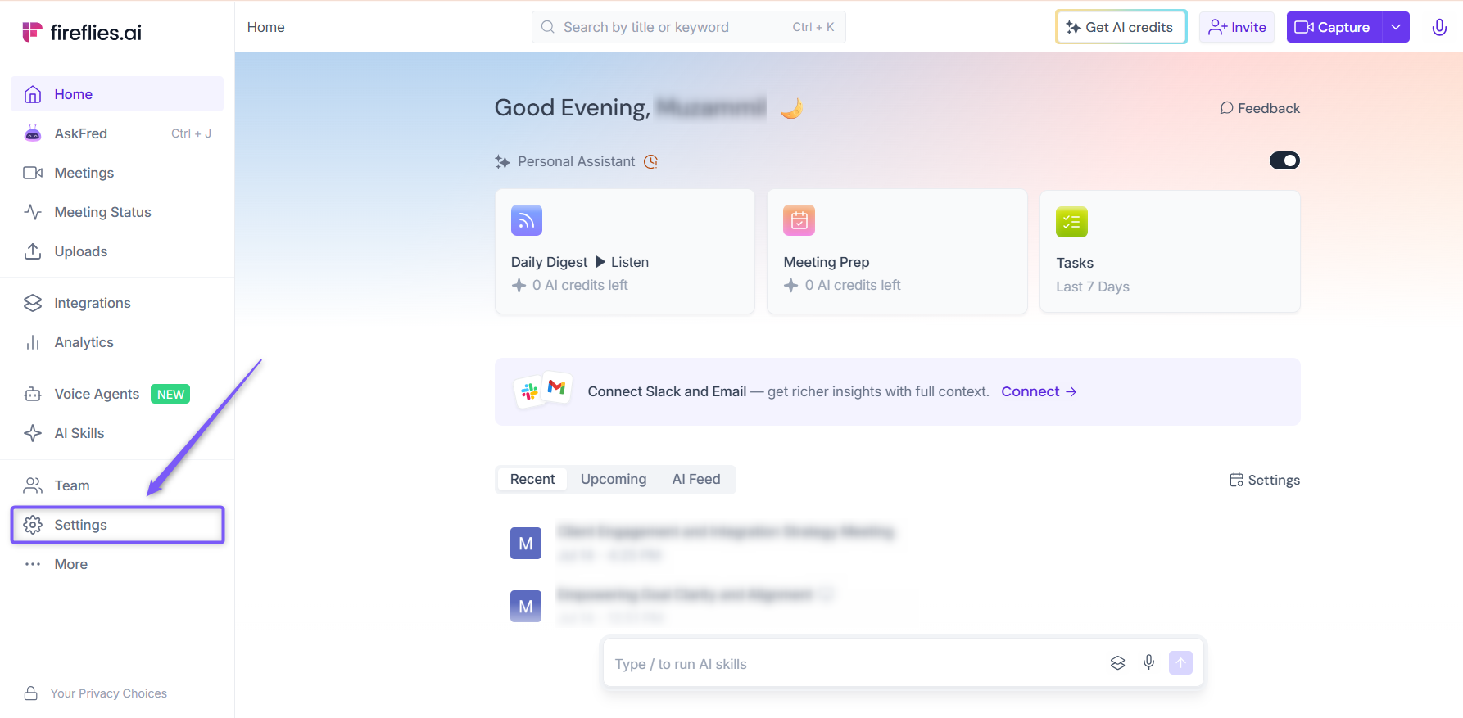Click the fireflies.ai logo

[x=81, y=32]
